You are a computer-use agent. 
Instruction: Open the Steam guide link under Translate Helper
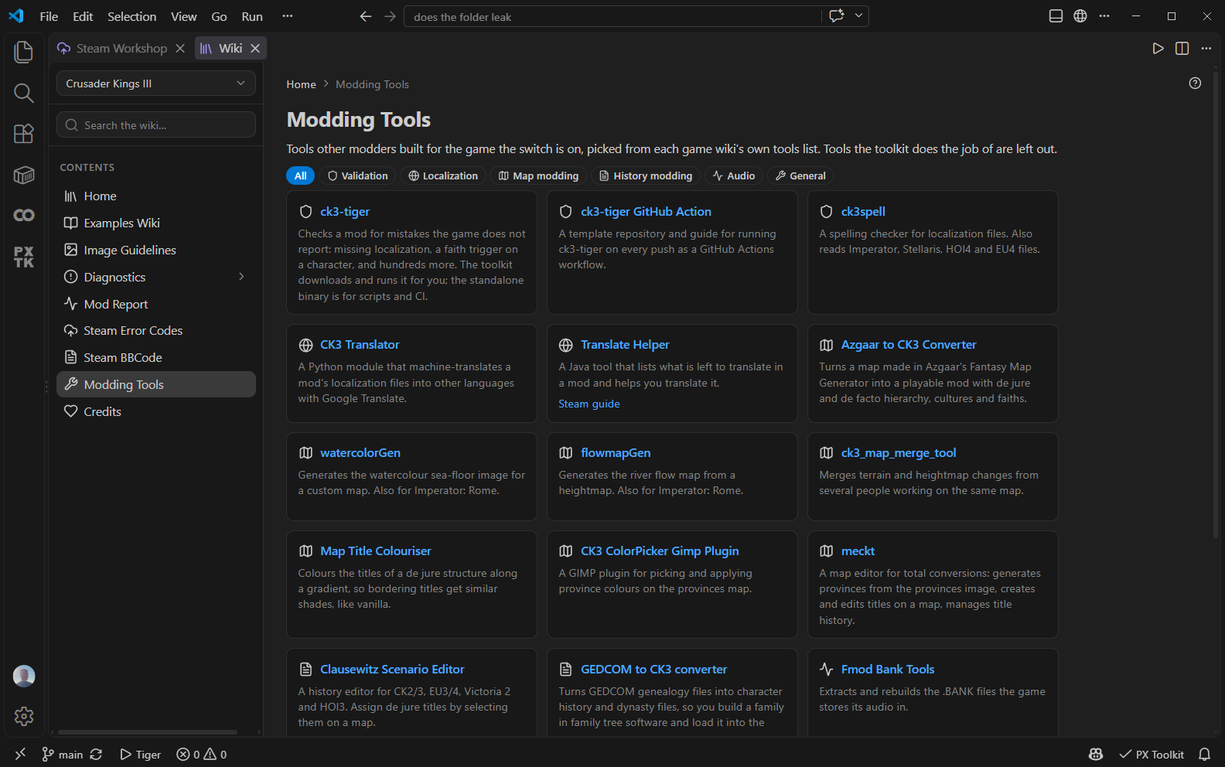point(589,404)
